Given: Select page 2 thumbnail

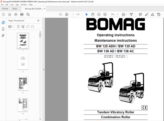Looking at the screenshot, I should (23, 62).
